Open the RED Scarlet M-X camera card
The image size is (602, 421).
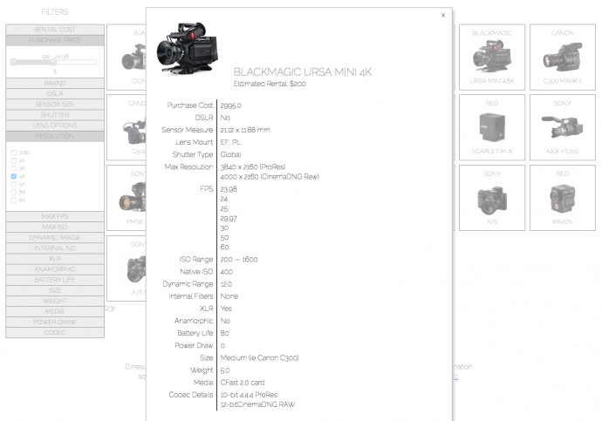(x=492, y=127)
